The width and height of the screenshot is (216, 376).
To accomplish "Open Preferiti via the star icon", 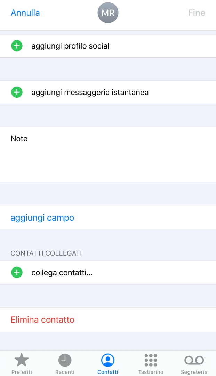I will click(22, 360).
